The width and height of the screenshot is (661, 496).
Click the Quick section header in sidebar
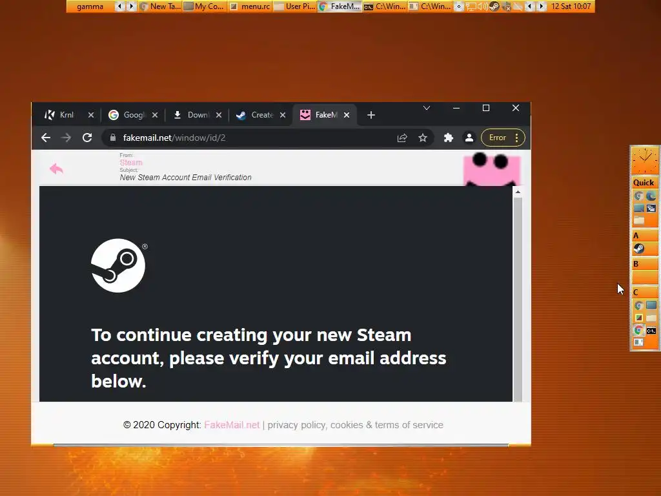pos(644,183)
